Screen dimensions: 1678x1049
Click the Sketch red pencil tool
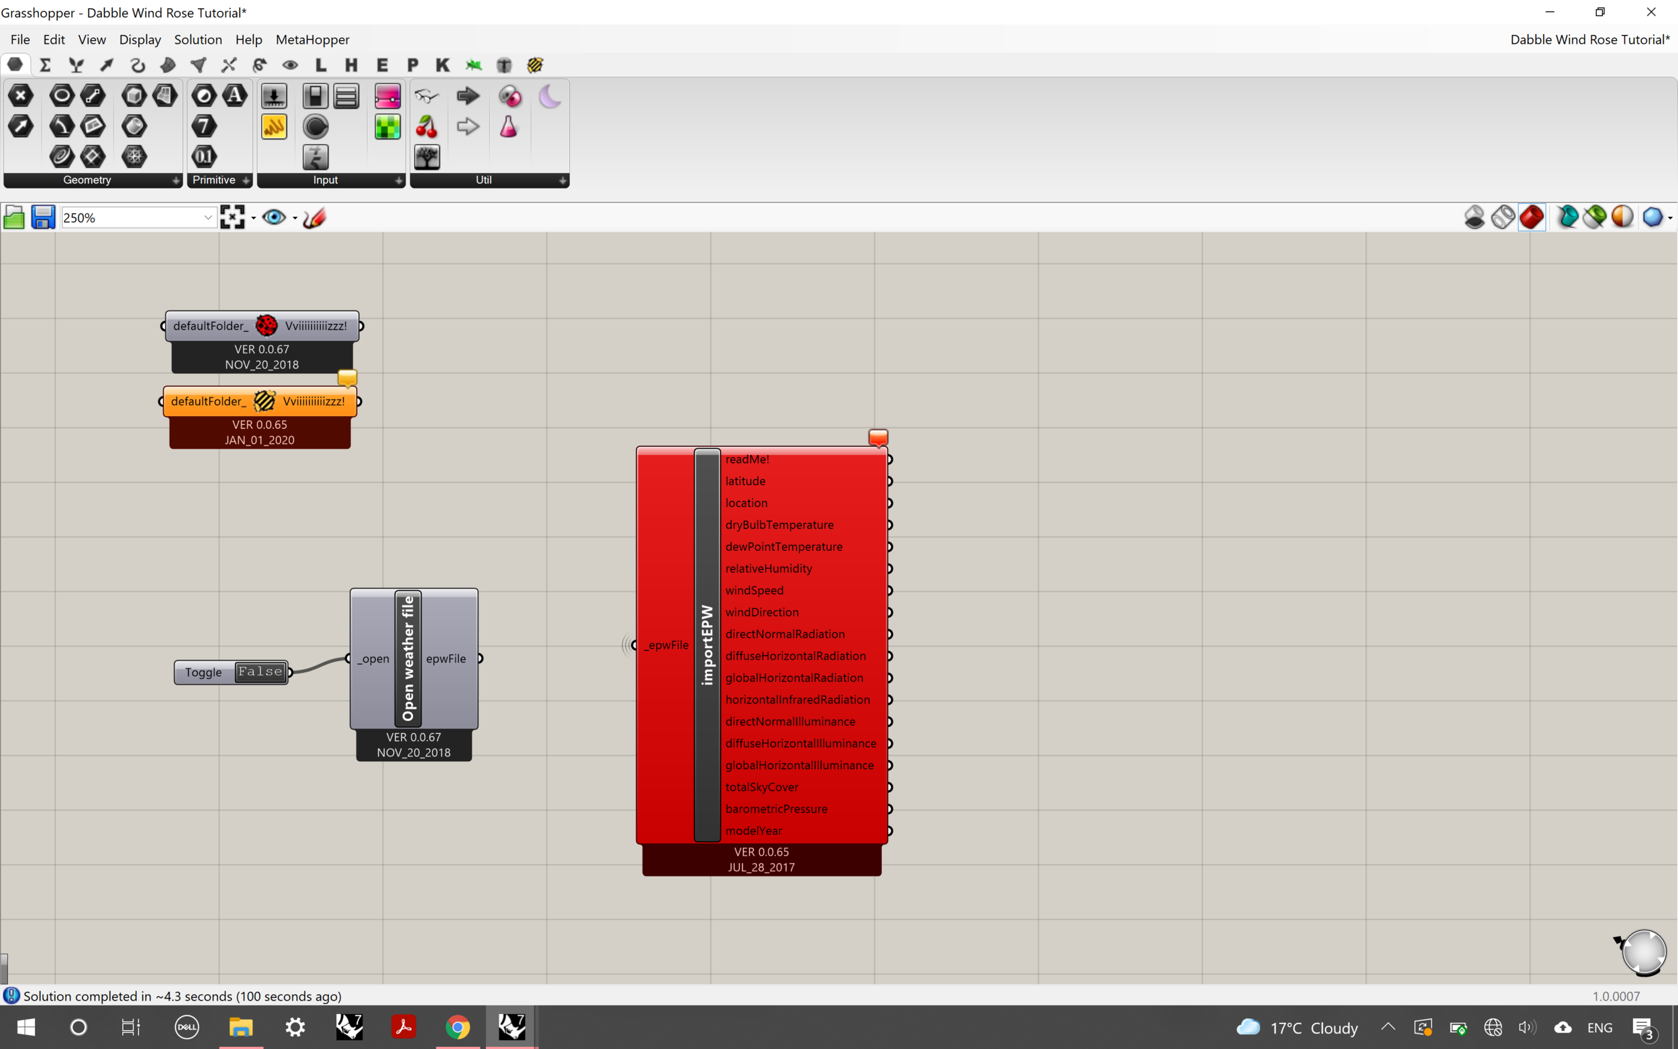(x=314, y=217)
